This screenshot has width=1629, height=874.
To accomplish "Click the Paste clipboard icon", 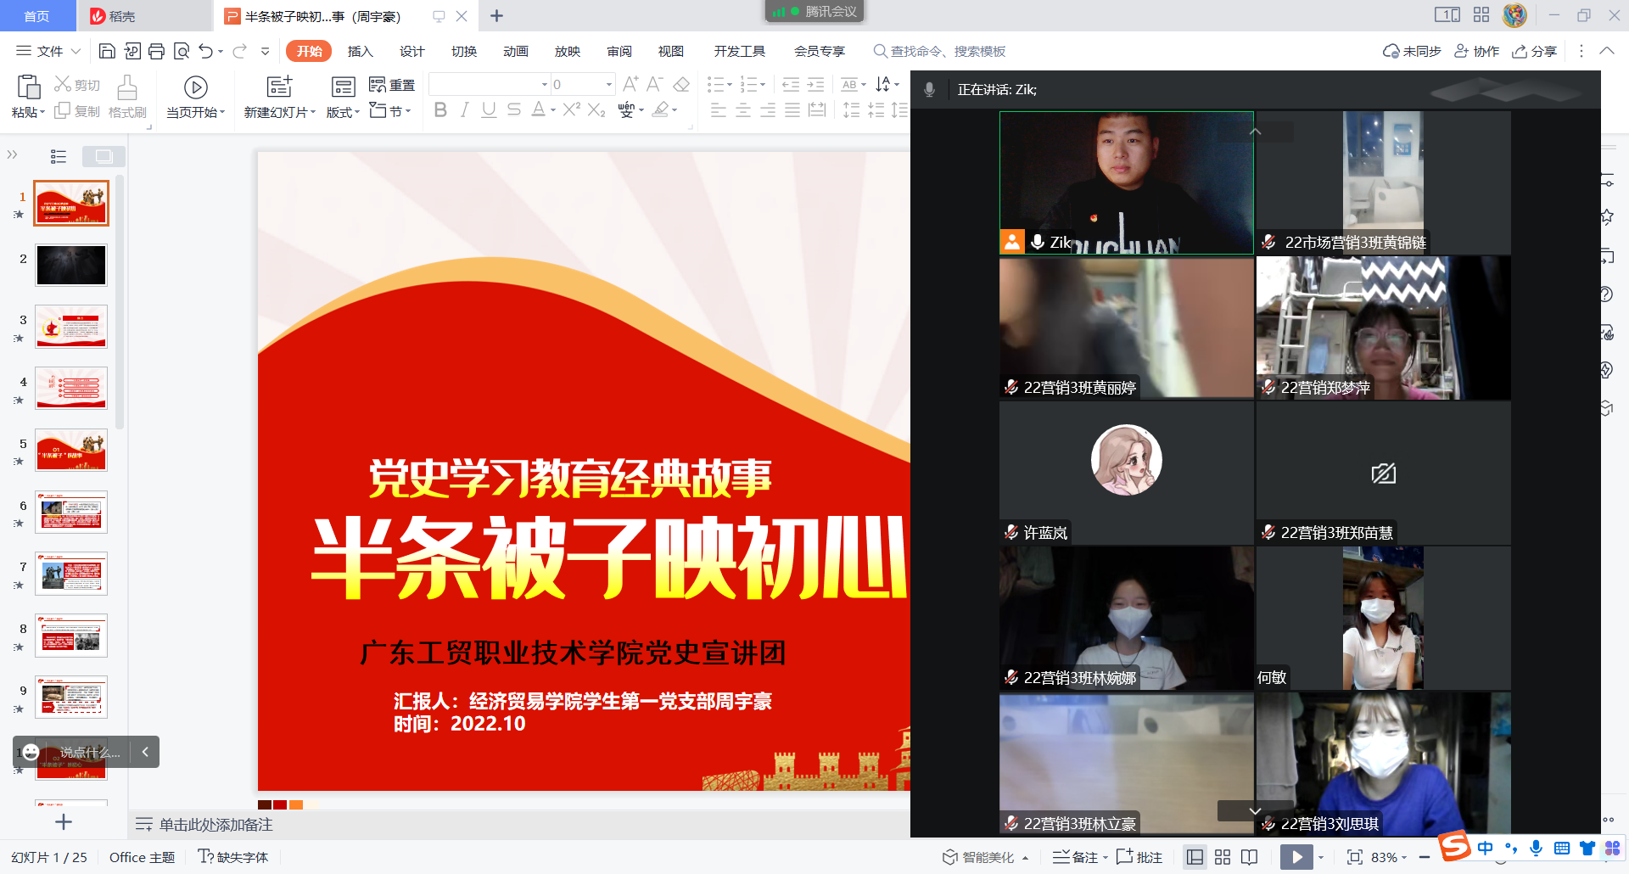I will point(28,87).
